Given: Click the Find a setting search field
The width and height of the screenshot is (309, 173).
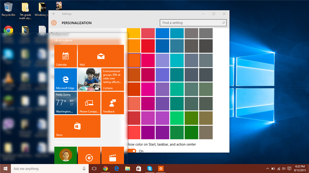Looking at the screenshot, I should (x=190, y=23).
